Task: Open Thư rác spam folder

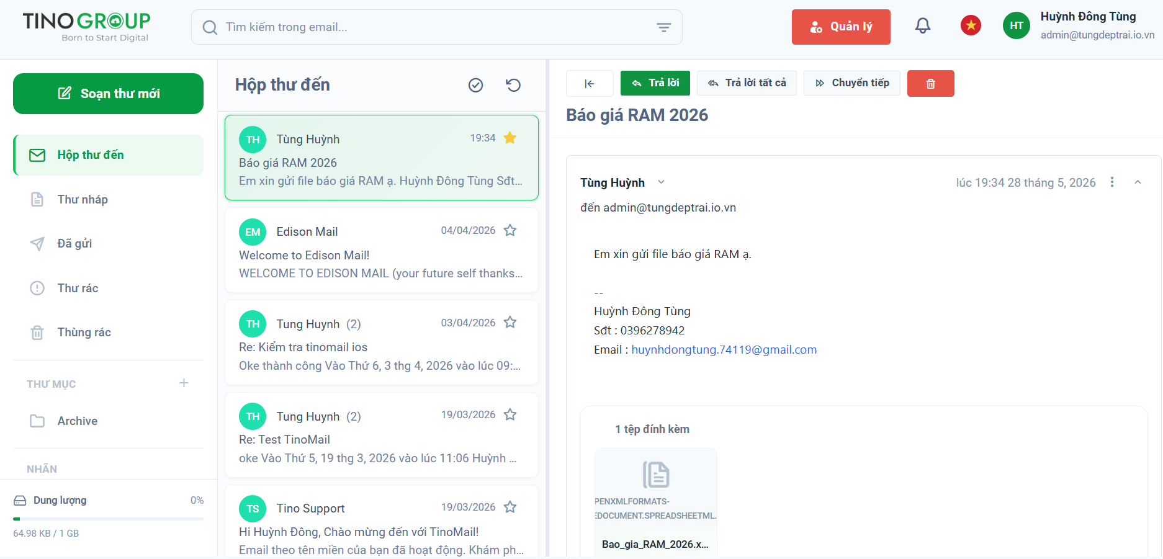Action: pos(109,288)
